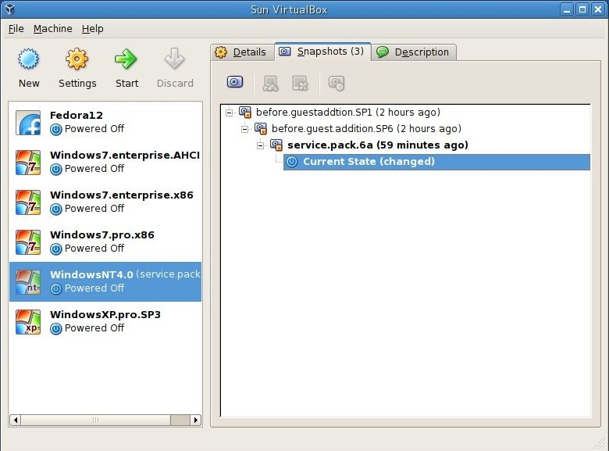Select Windows7.enterprise.AHCI in machine list
609x451 pixels.
pyautogui.click(x=105, y=163)
